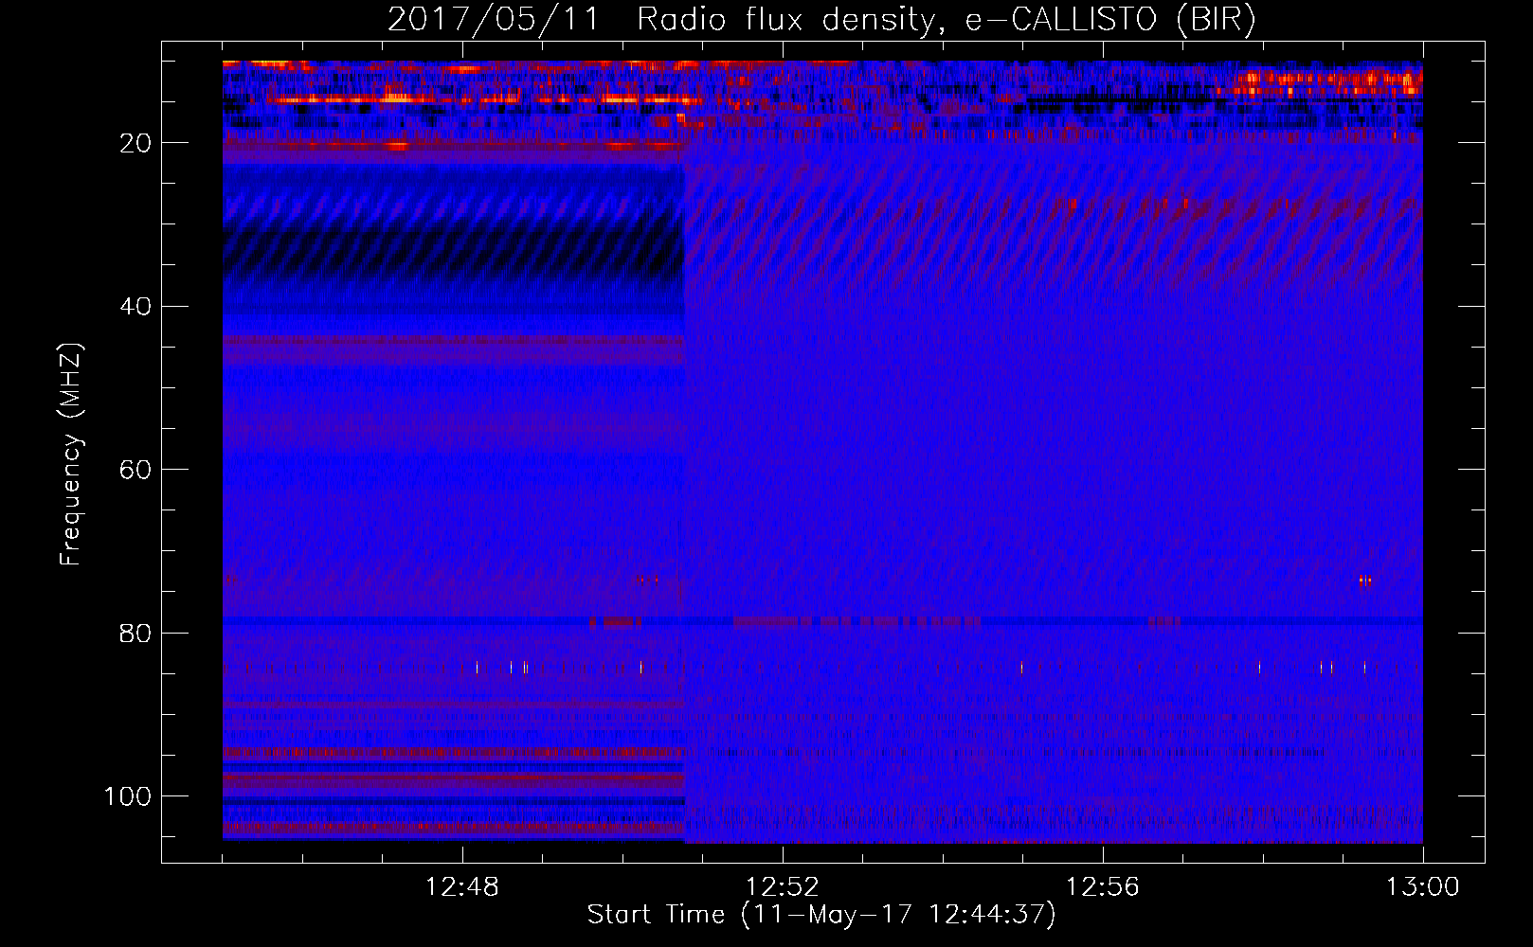Click the 12:52 time axis label
1533x947 pixels.
(783, 887)
